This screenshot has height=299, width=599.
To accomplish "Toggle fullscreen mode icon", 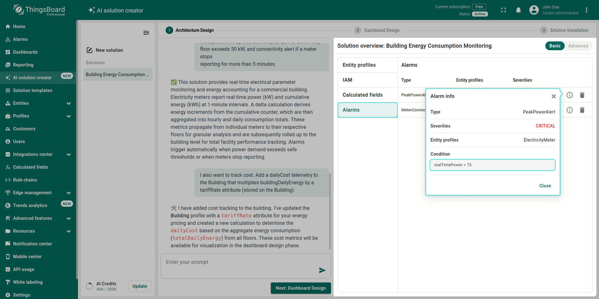I will (503, 10).
